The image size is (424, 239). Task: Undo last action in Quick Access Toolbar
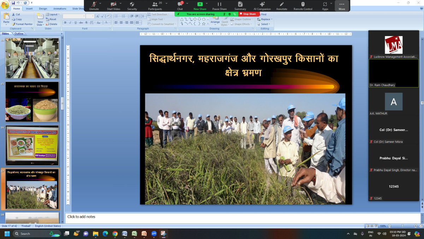pyautogui.click(x=18, y=3)
